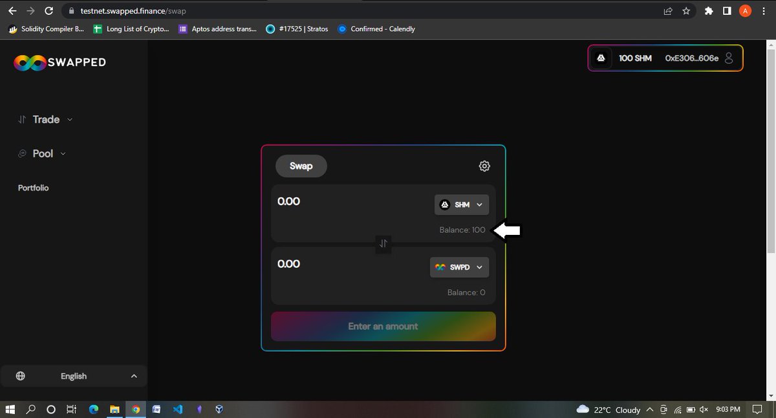The height and width of the screenshot is (418, 776).
Task: Click the wallet address 0xE306...606e
Action: click(691, 58)
